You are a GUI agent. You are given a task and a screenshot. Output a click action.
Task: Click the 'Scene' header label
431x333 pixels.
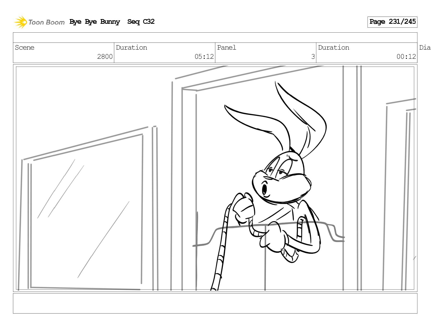click(25, 48)
